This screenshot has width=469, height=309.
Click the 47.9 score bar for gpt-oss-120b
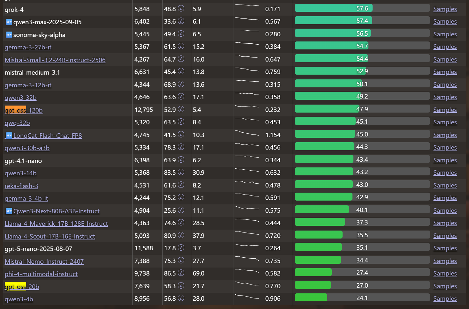362,109
